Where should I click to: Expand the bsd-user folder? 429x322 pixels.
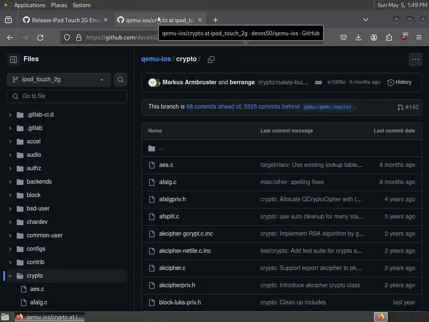click(x=10, y=209)
